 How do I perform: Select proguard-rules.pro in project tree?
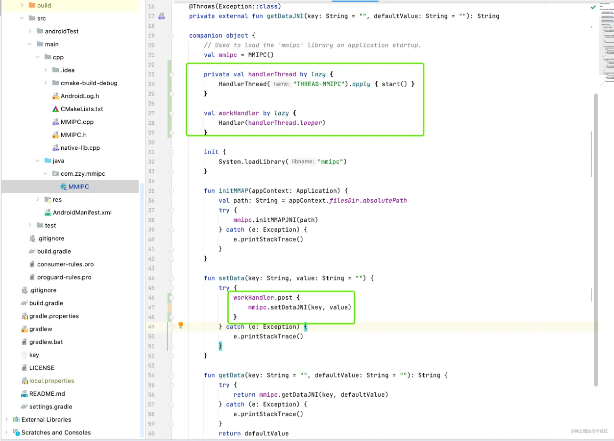(x=64, y=278)
